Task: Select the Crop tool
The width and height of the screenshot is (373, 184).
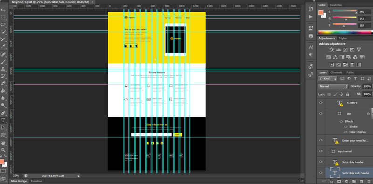Action: [x=3, y=39]
